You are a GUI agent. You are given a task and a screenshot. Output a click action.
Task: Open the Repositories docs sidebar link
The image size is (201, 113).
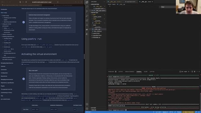(4, 76)
